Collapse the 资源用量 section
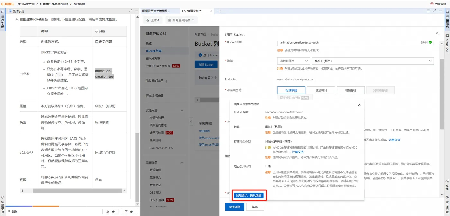This screenshot has height=216, width=450. (182, 110)
